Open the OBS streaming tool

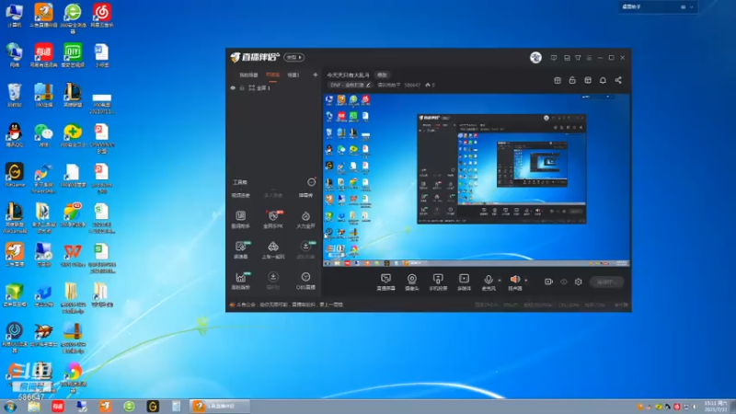point(305,281)
